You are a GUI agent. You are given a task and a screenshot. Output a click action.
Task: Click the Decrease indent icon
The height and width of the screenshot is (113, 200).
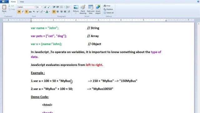(54, 7)
